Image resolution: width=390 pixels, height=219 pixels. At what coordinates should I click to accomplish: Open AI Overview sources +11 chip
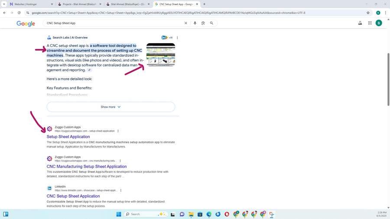pyautogui.click(x=167, y=38)
